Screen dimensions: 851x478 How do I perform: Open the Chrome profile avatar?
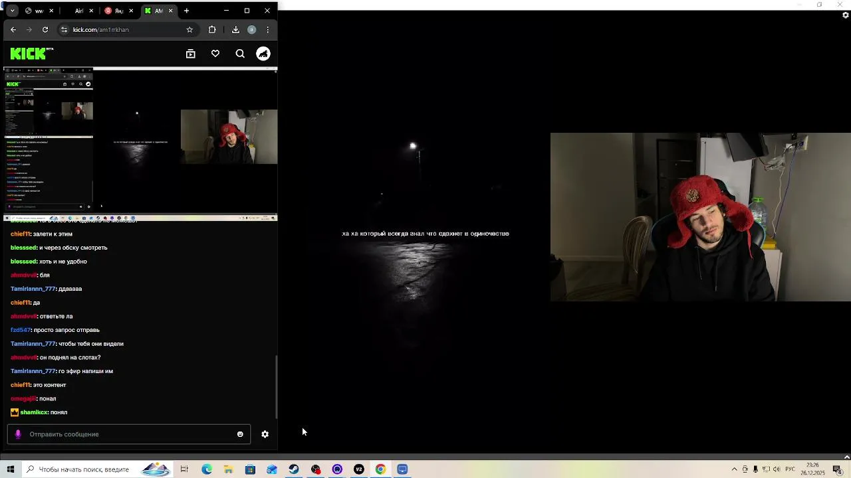pos(251,29)
